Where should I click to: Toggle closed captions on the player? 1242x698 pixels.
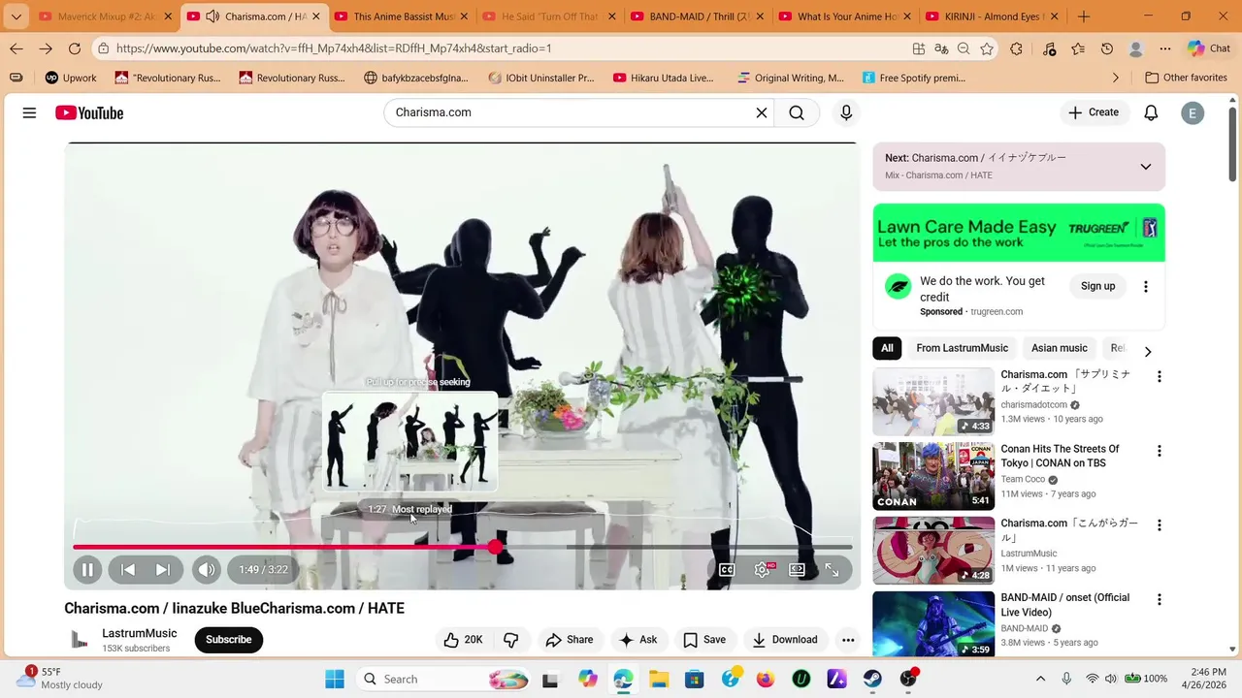[727, 570]
